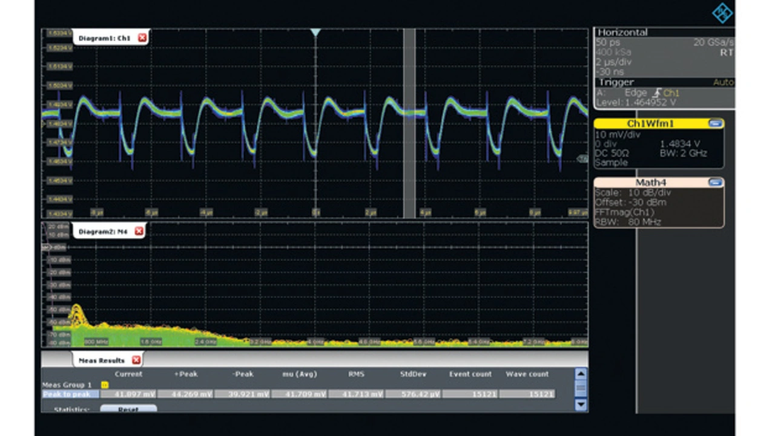The height and width of the screenshot is (436, 775).
Task: Select the Math4 channel label
Action: click(649, 182)
